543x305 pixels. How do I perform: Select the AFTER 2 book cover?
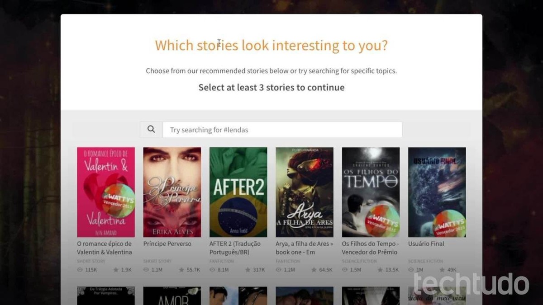click(x=238, y=192)
